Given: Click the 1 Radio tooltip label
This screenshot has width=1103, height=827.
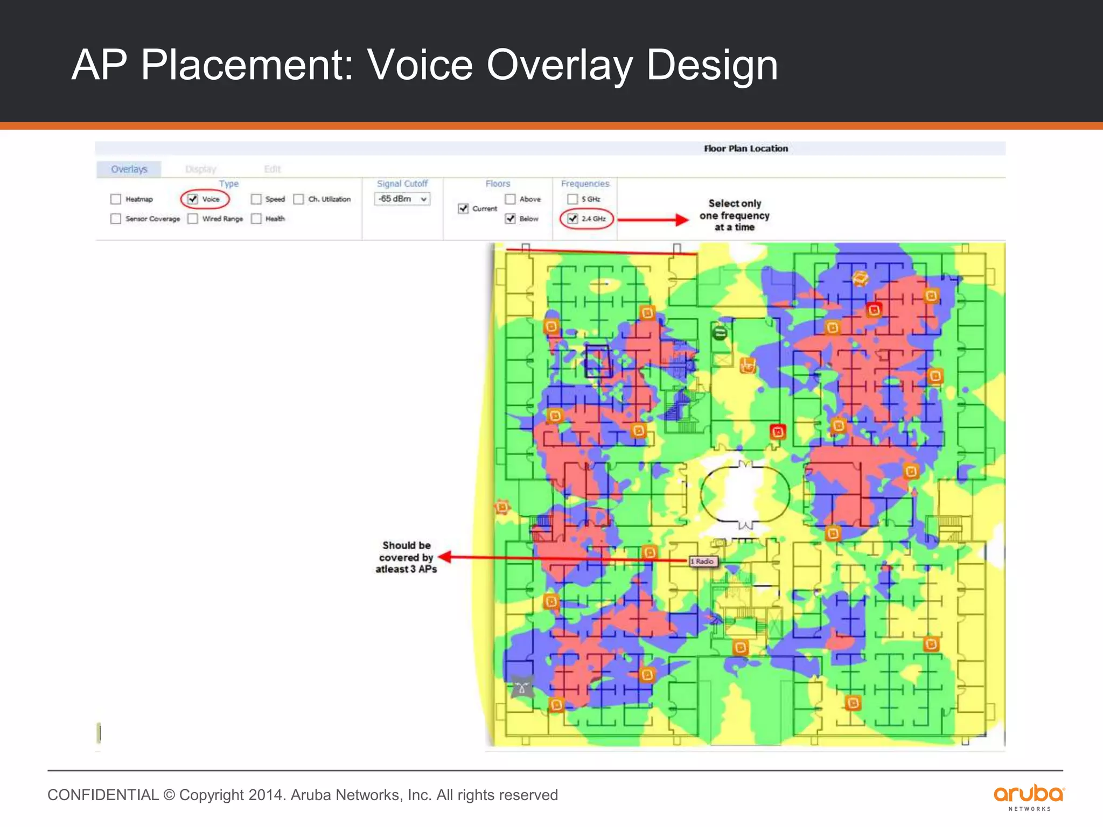Looking at the screenshot, I should tap(704, 561).
